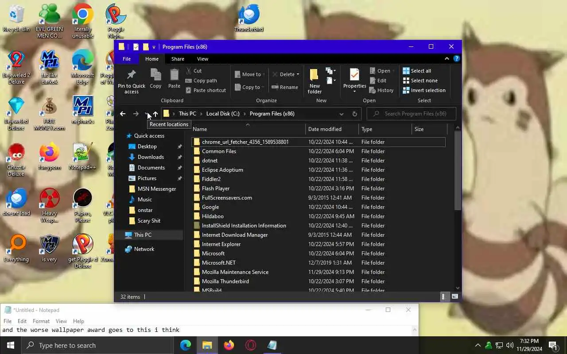
Task: Click the Copy ribbon icon
Action: [155, 78]
